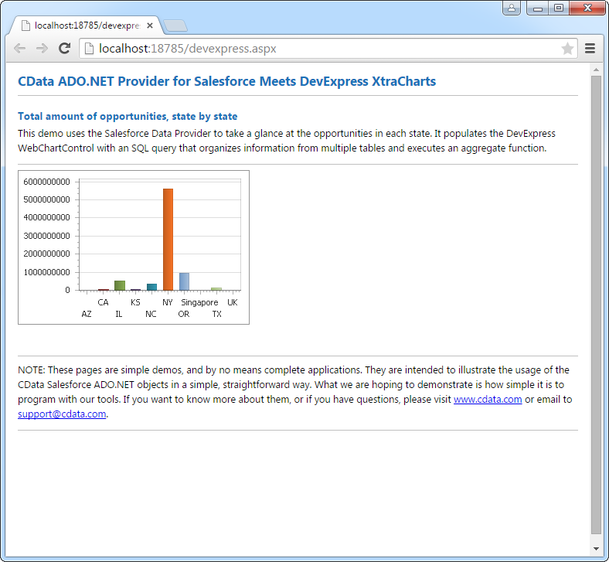
Task: Close the localhost tab with X
Action: coord(149,26)
